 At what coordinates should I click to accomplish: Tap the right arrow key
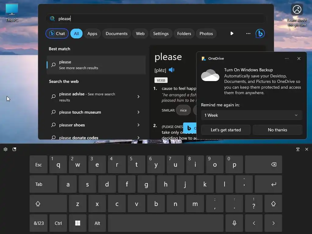click(273, 223)
